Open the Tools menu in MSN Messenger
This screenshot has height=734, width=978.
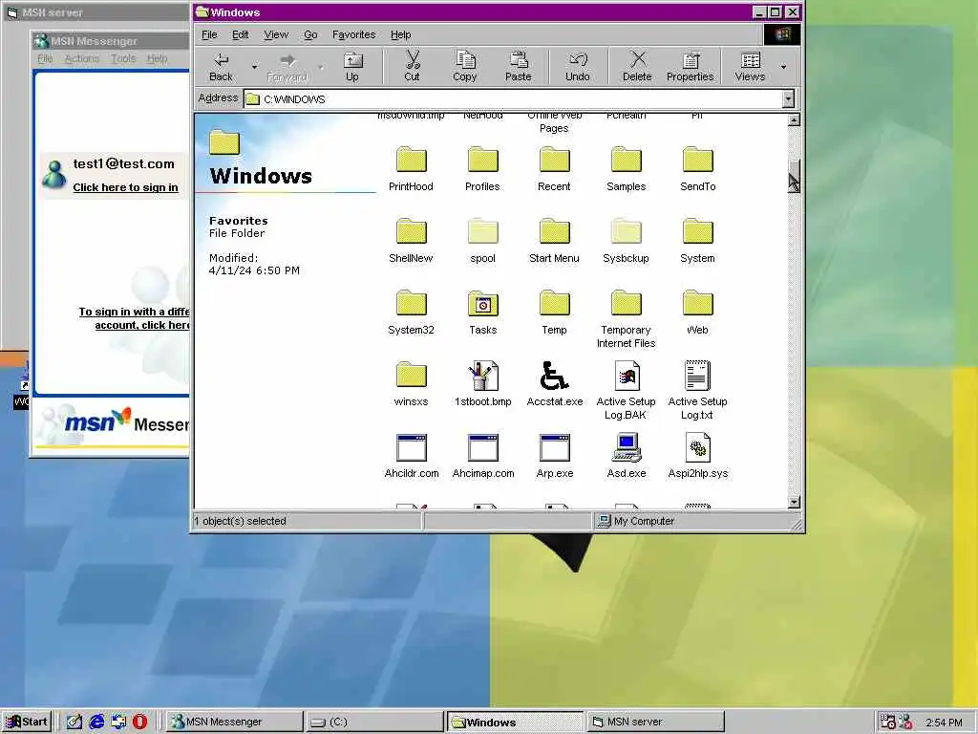123,58
